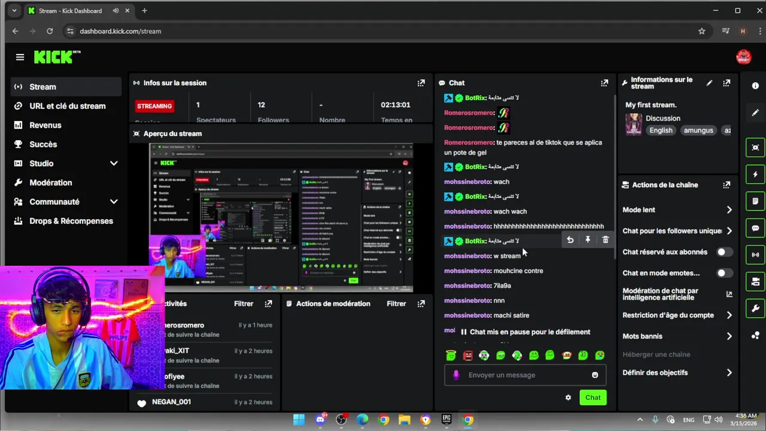This screenshot has width=766, height=431.
Task: Pop out the Chat panel
Action: 604,83
